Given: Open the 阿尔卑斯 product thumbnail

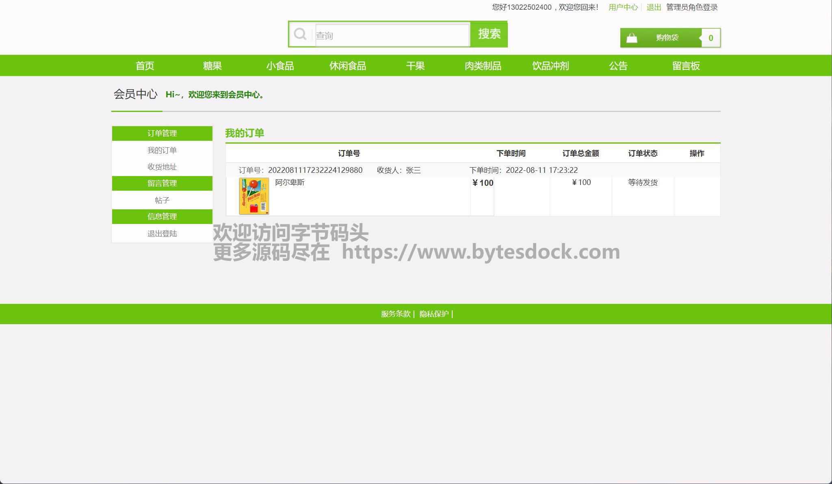Looking at the screenshot, I should point(254,196).
